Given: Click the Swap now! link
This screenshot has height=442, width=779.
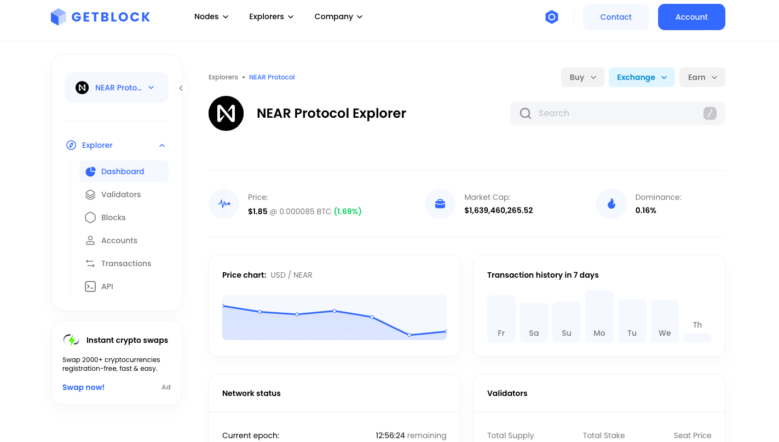Looking at the screenshot, I should (83, 387).
